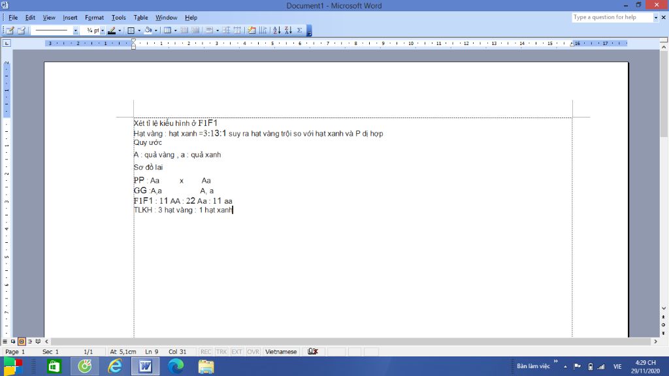Toggle EXT extend selection indicator
The height and width of the screenshot is (376, 669).
click(237, 352)
